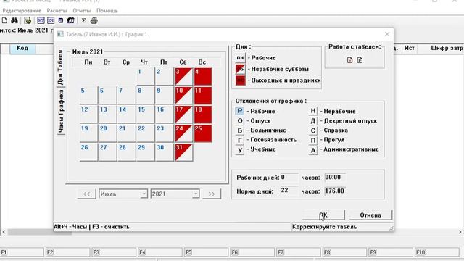This screenshot has height=261, width=464.
Task: Select the 'пн' working days button
Action: click(240, 58)
